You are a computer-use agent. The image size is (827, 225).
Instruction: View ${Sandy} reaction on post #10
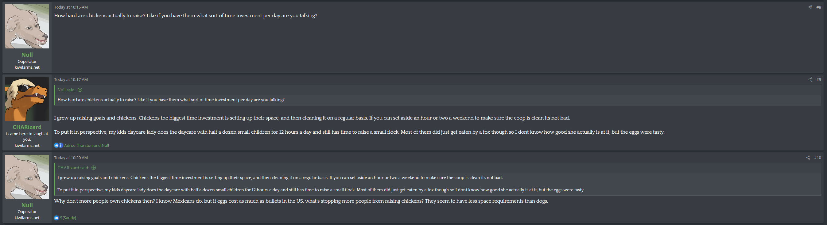click(x=68, y=218)
